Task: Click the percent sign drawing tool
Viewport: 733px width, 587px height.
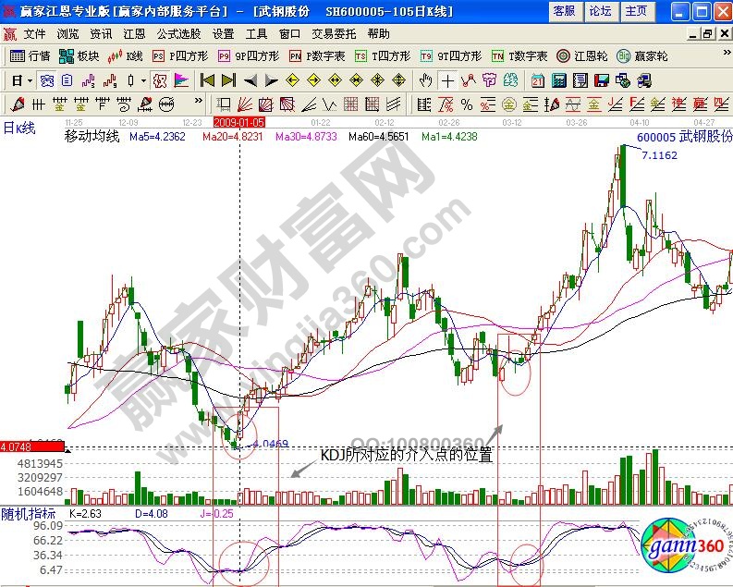Action: pos(467,103)
